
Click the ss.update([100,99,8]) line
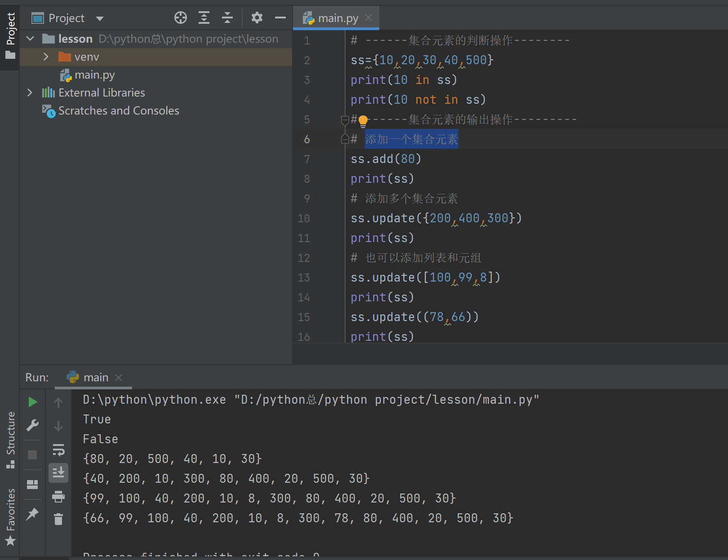[x=425, y=278]
